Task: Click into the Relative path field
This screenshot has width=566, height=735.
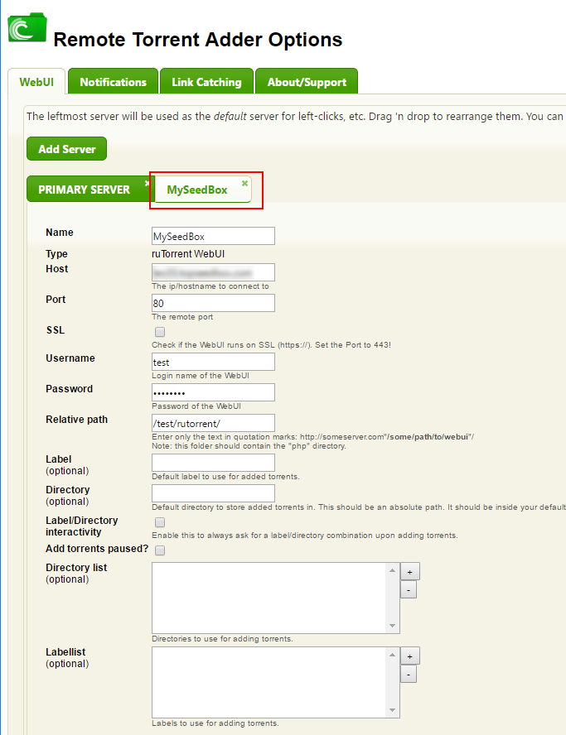Action: [213, 423]
